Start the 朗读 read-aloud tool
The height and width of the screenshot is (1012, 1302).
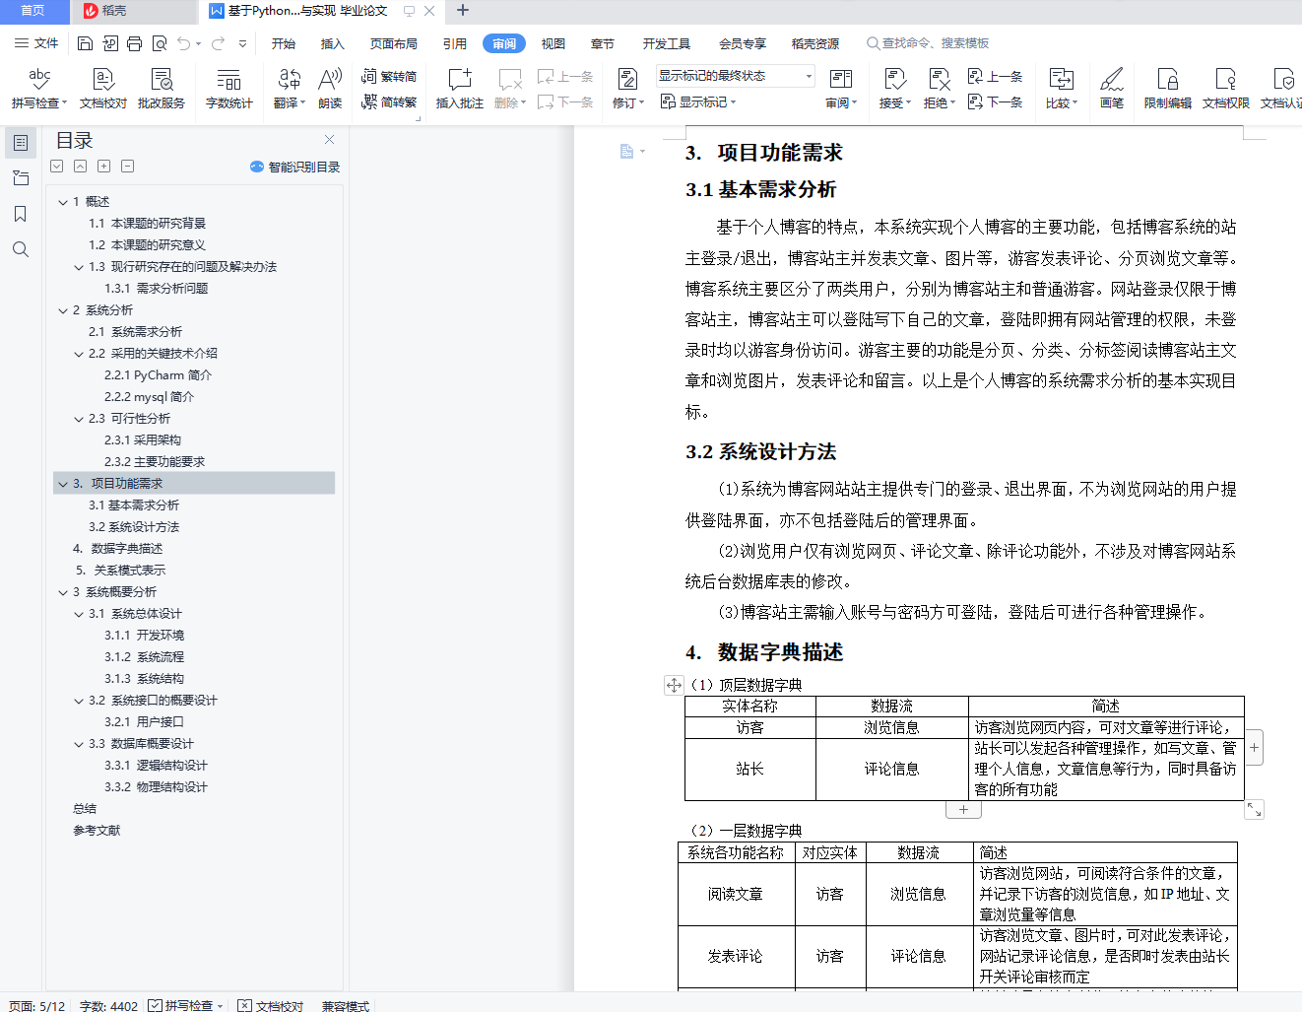point(330,88)
